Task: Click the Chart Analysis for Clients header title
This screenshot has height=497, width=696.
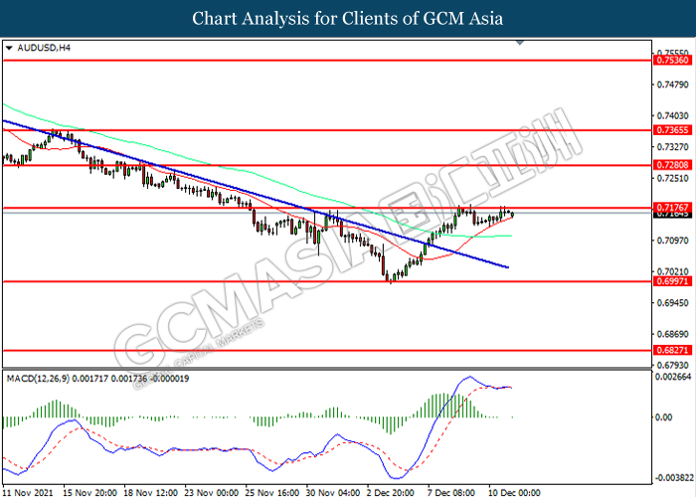Action: point(348,19)
